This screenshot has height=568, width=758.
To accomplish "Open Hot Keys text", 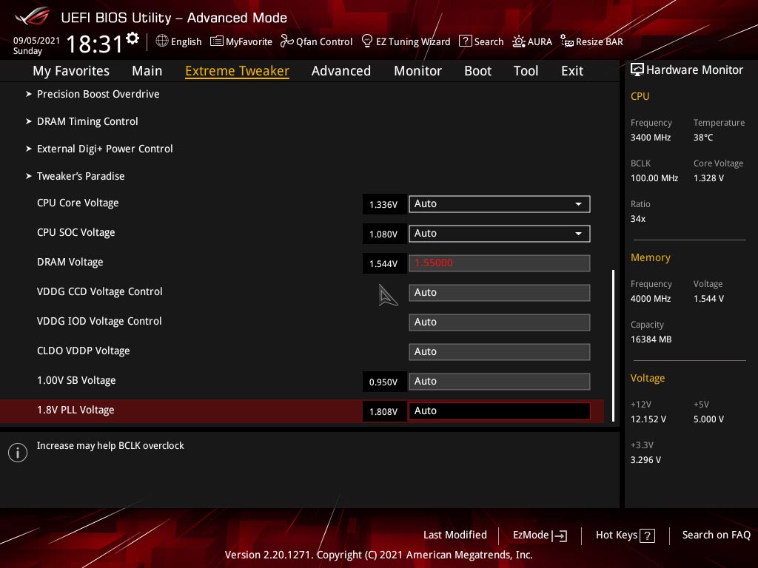I will (617, 535).
